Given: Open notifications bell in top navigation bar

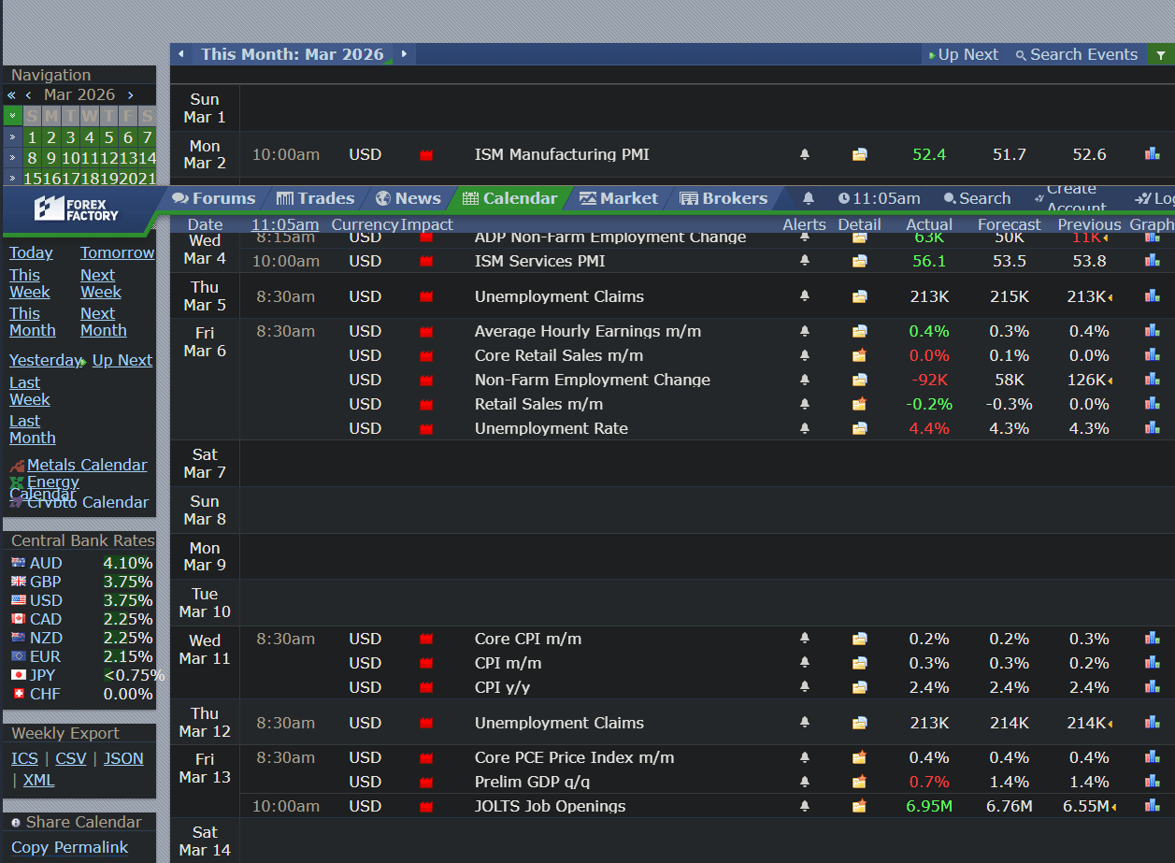Looking at the screenshot, I should tap(809, 198).
